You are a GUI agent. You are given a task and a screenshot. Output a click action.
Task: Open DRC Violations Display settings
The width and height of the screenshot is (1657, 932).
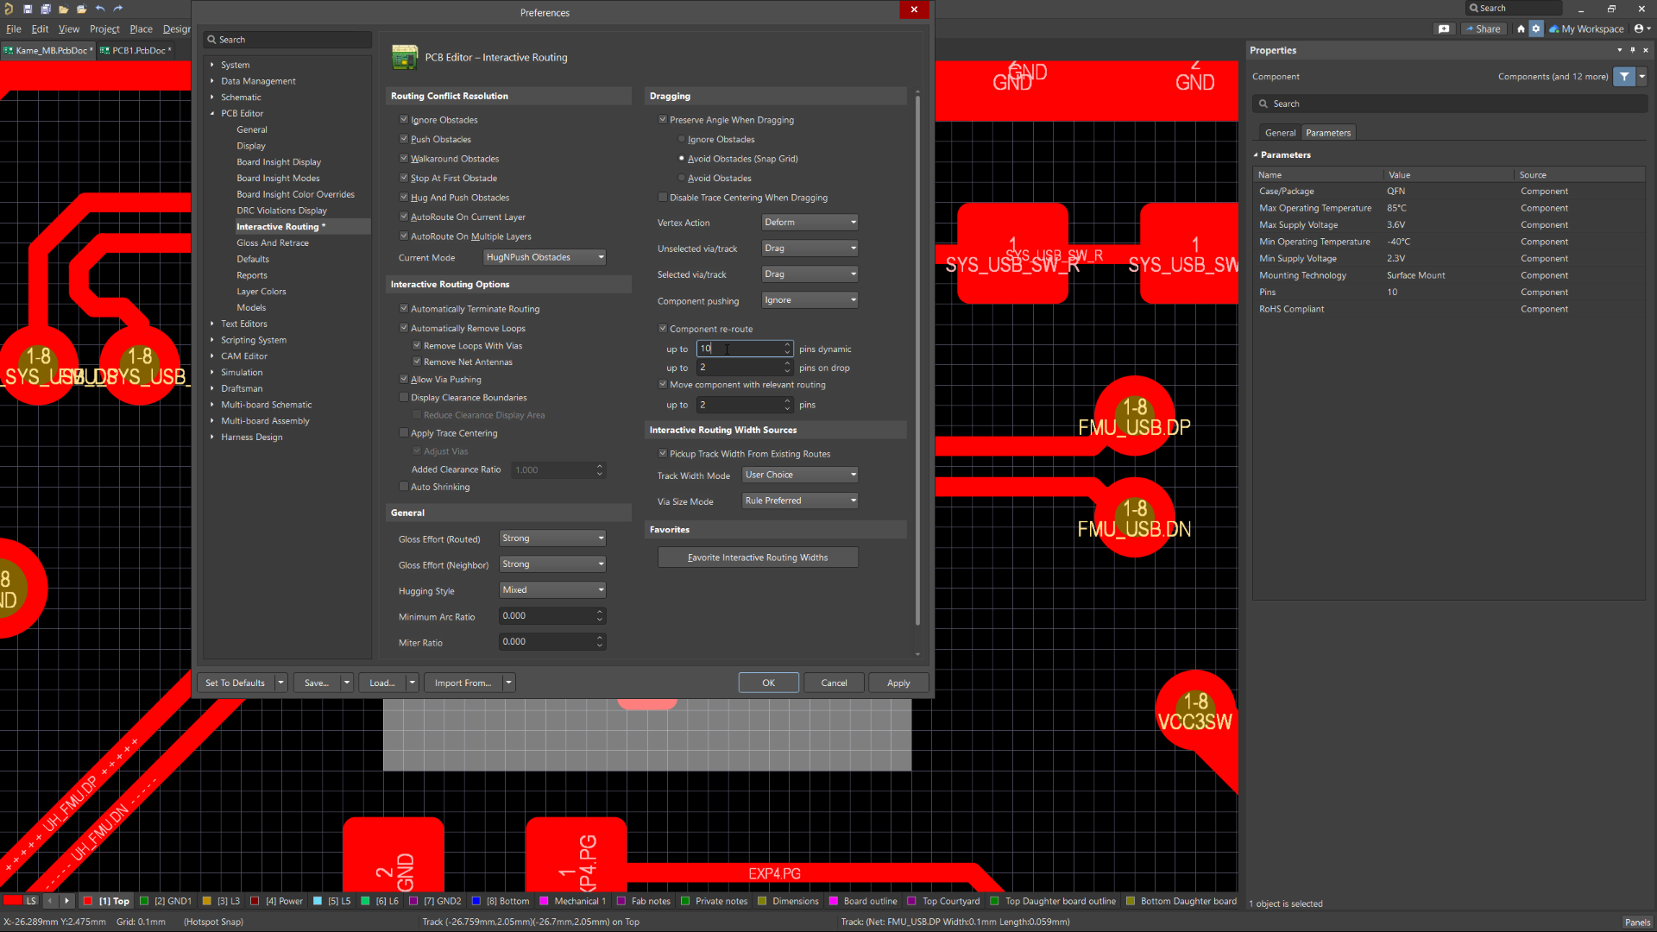click(x=282, y=210)
